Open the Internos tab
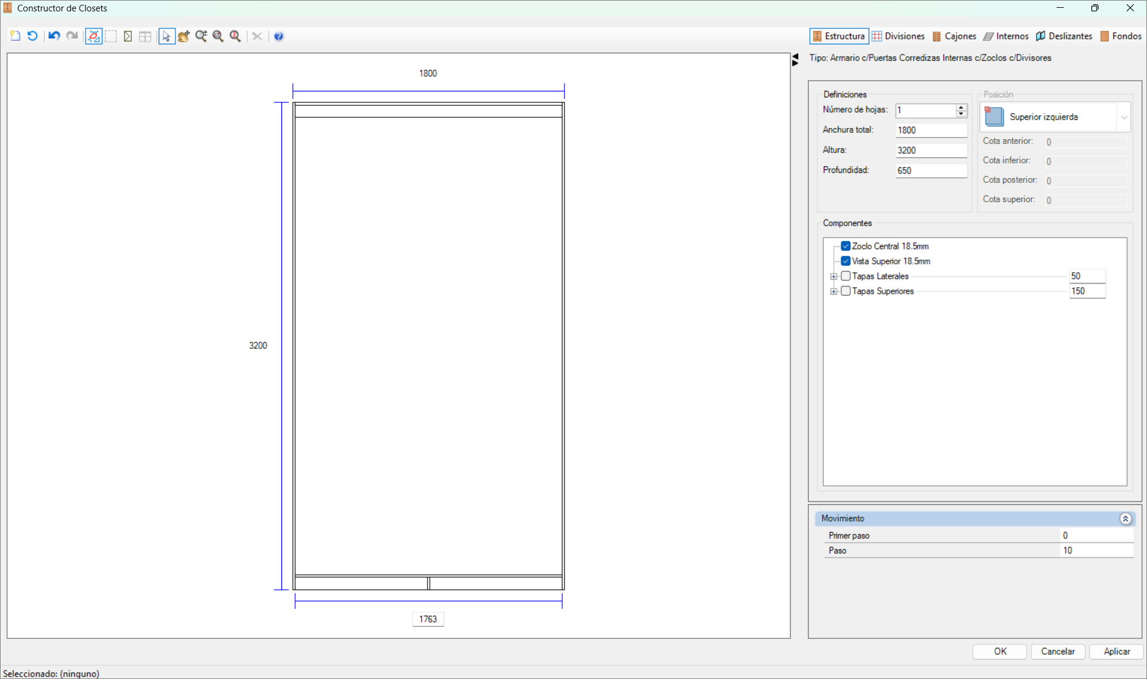Image resolution: width=1147 pixels, height=679 pixels. click(x=1006, y=36)
